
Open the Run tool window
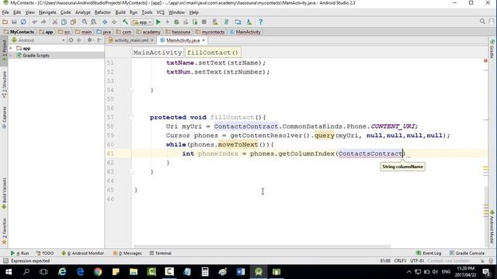pos(19,253)
